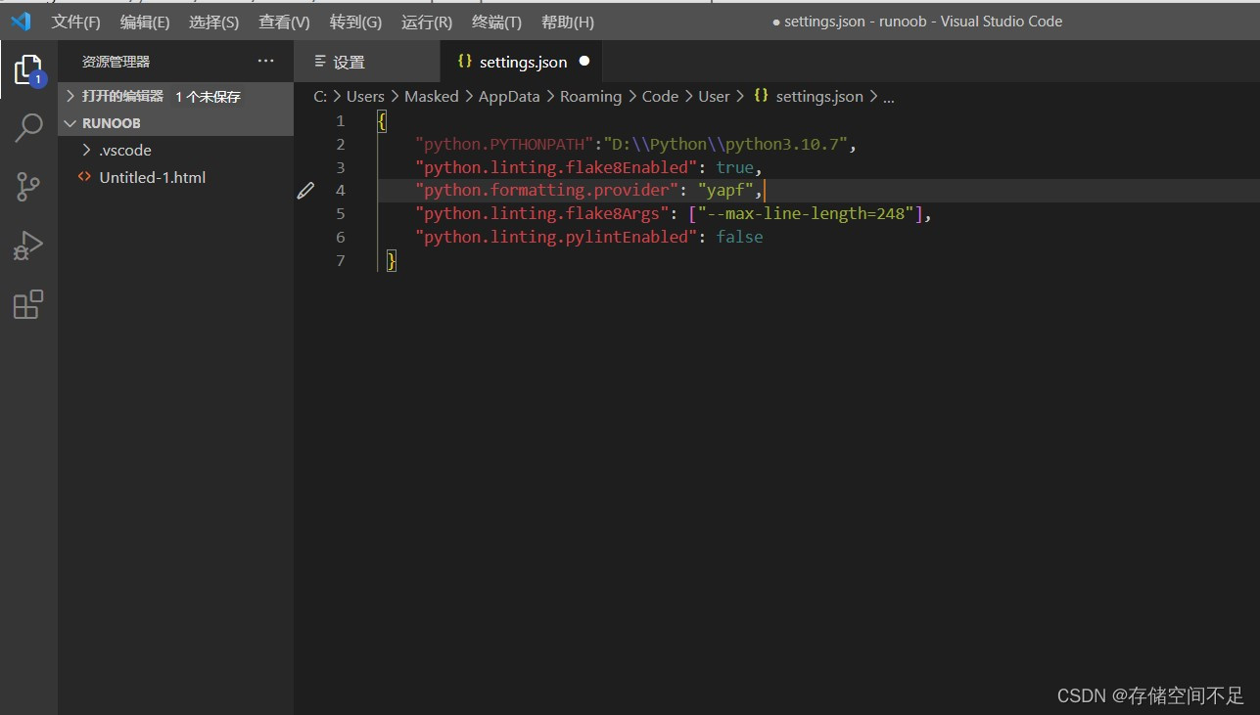Click the "yapf" value
1260x715 pixels.
pos(724,191)
